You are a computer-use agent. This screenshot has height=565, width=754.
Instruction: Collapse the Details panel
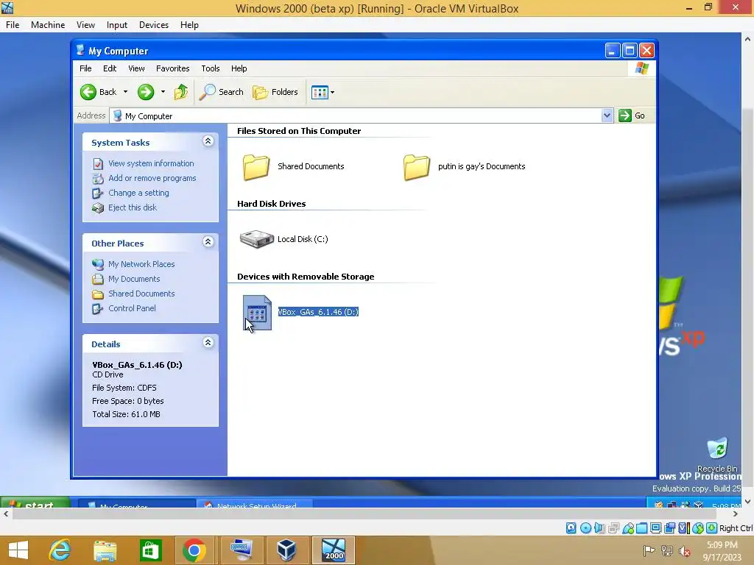(x=208, y=343)
